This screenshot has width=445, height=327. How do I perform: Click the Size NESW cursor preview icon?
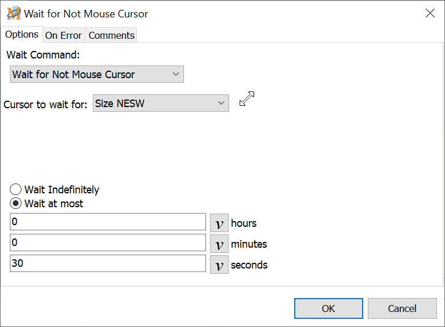pos(247,100)
